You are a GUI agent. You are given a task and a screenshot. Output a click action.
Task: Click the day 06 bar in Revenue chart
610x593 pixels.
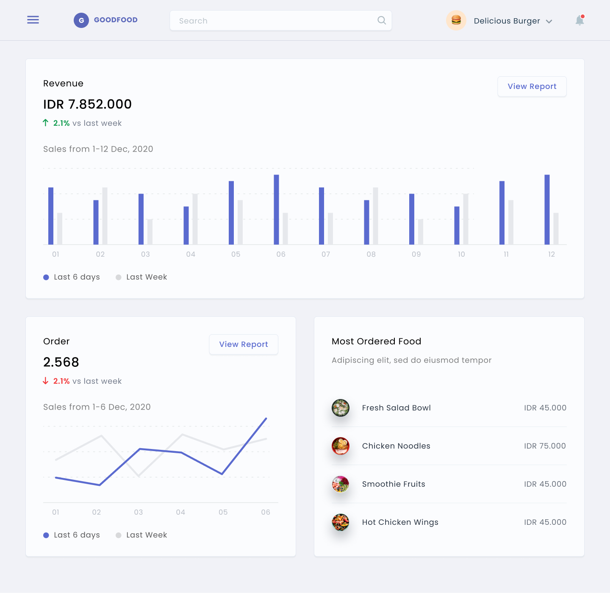(x=276, y=210)
